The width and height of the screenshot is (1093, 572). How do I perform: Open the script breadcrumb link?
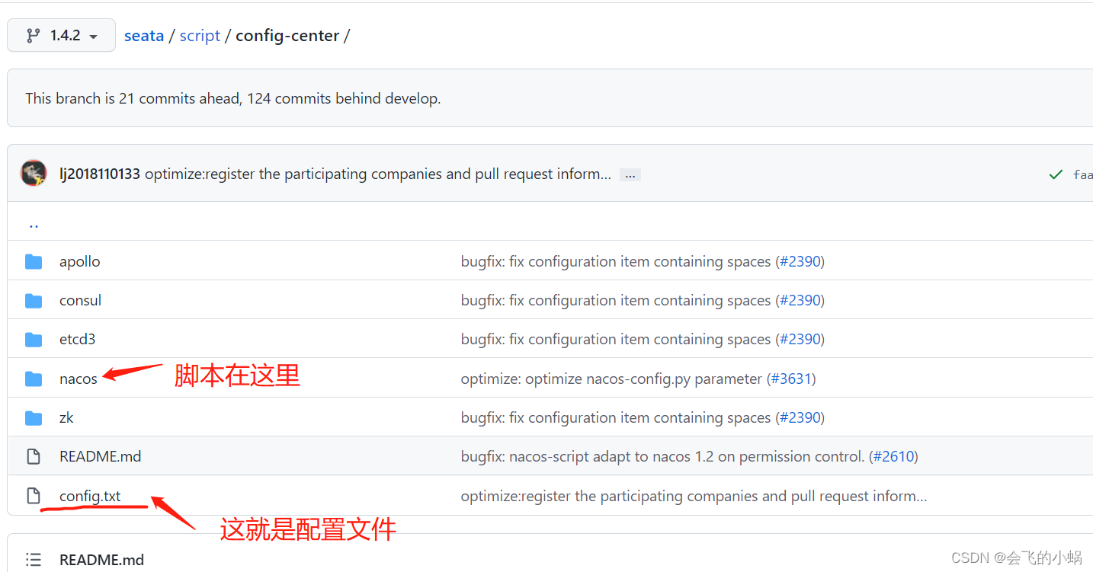tap(200, 35)
